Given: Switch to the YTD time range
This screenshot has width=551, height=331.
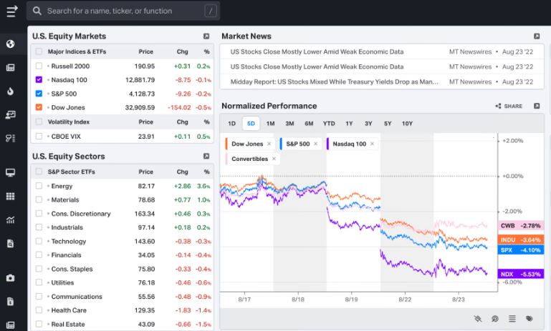Looking at the screenshot, I should coord(329,124).
